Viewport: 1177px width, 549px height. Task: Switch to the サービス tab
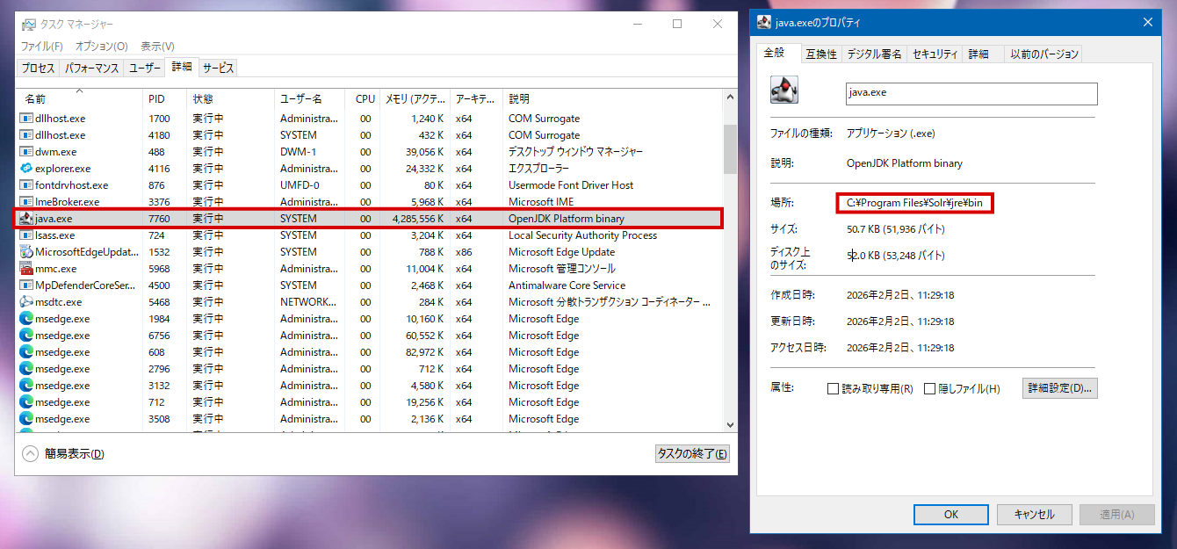click(218, 68)
